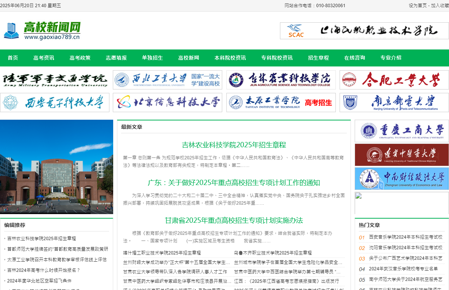Select the 单独招生 menu item
This screenshot has width=449, height=290.
pyautogui.click(x=152, y=58)
